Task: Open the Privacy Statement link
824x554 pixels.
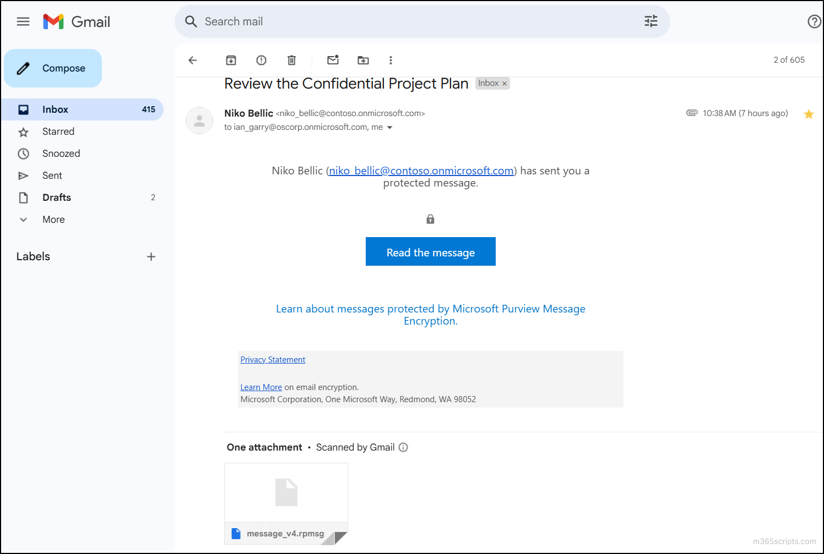Action: tap(273, 359)
